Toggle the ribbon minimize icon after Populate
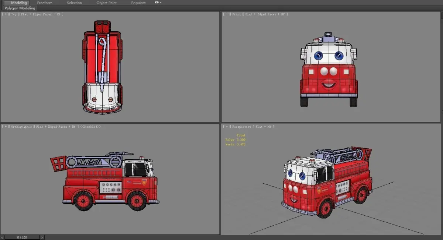The image size is (443, 240). pyautogui.click(x=157, y=3)
